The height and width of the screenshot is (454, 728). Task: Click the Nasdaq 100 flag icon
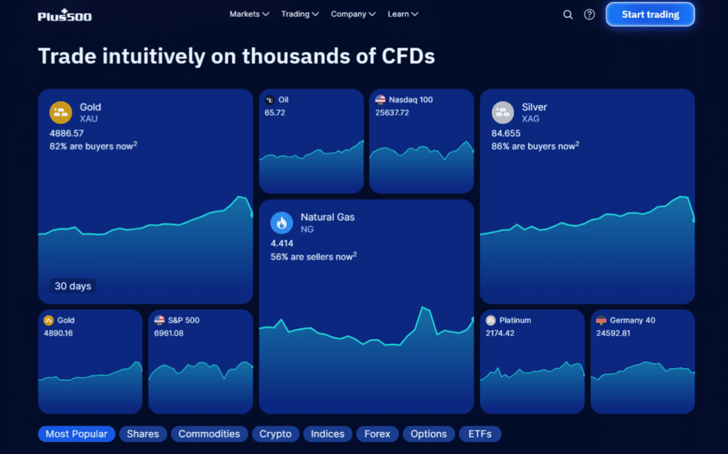coord(380,100)
